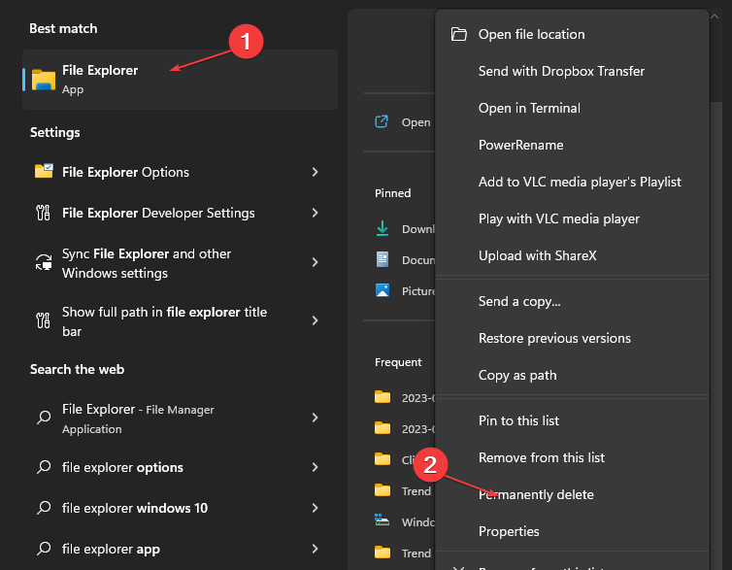This screenshot has height=570, width=732.
Task: Click the file explorer app web suggestion
Action: point(111,549)
